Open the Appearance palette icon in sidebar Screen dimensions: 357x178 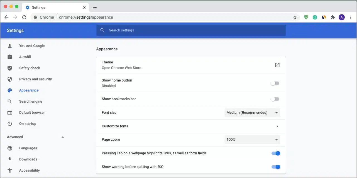click(10, 90)
